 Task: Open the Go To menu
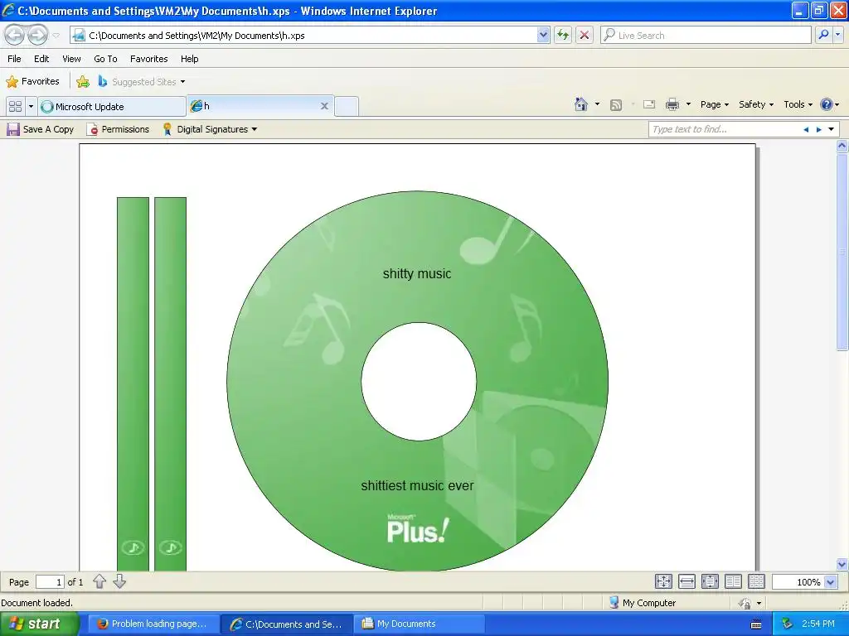[x=105, y=59]
